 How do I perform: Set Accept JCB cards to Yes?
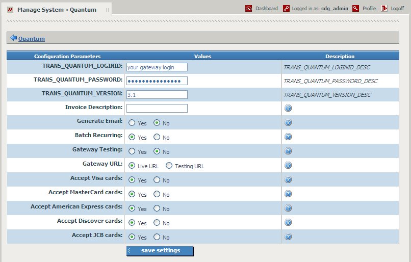(x=132, y=237)
